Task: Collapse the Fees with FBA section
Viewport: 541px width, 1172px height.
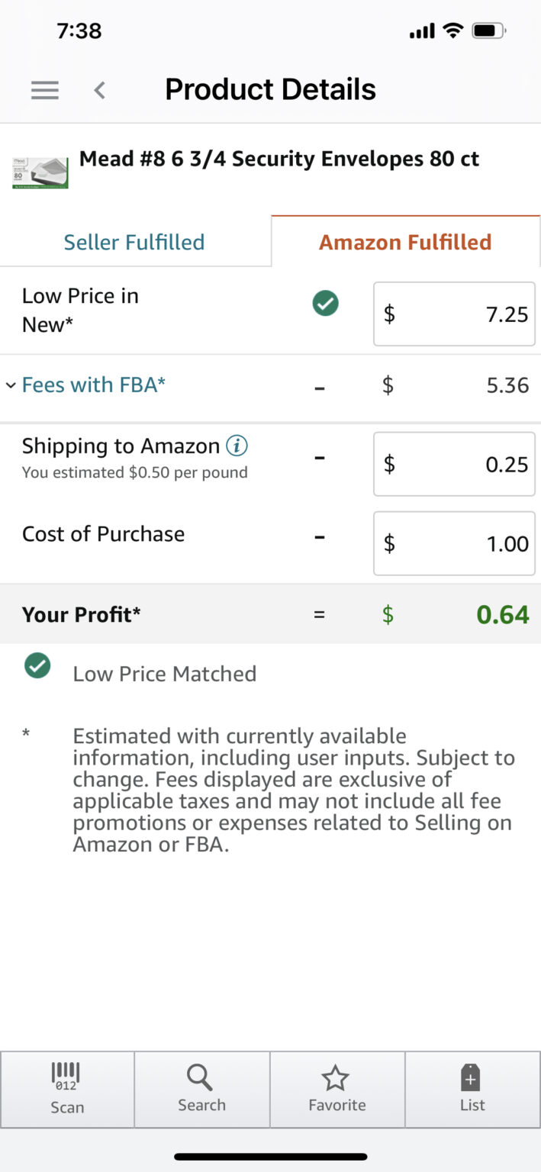Action: point(11,385)
